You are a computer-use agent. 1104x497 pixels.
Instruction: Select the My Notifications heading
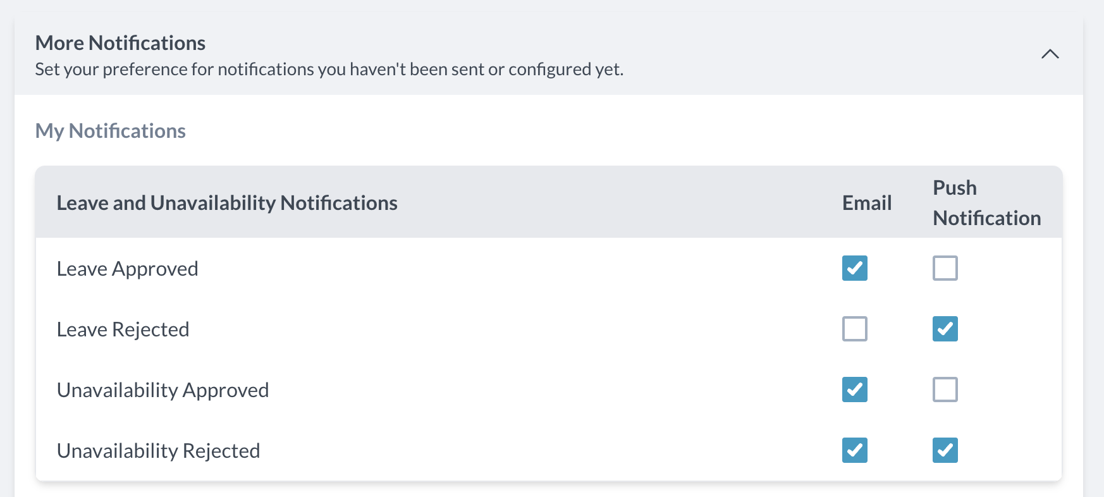(x=111, y=131)
